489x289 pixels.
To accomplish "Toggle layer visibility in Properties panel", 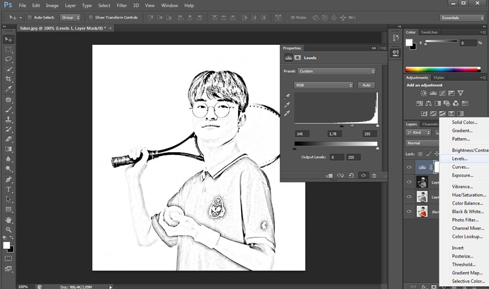I will point(363,175).
